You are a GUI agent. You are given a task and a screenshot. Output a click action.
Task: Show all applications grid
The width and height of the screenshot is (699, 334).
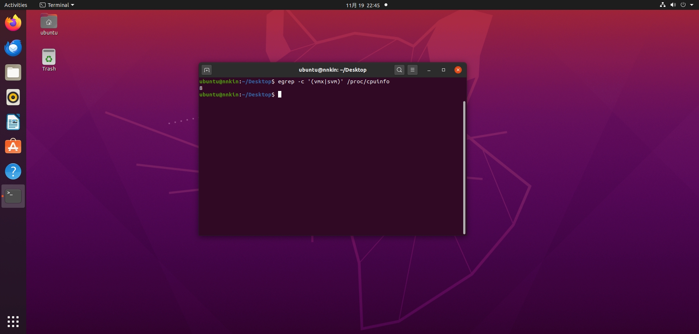click(x=13, y=322)
